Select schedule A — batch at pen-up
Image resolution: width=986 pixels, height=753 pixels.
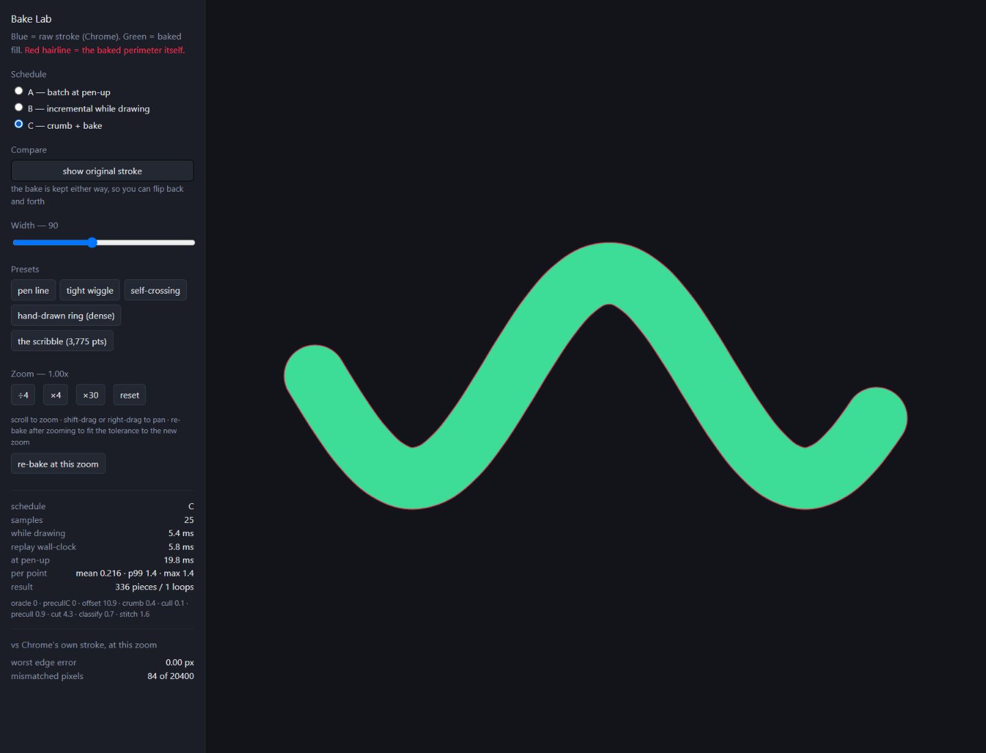click(x=18, y=91)
